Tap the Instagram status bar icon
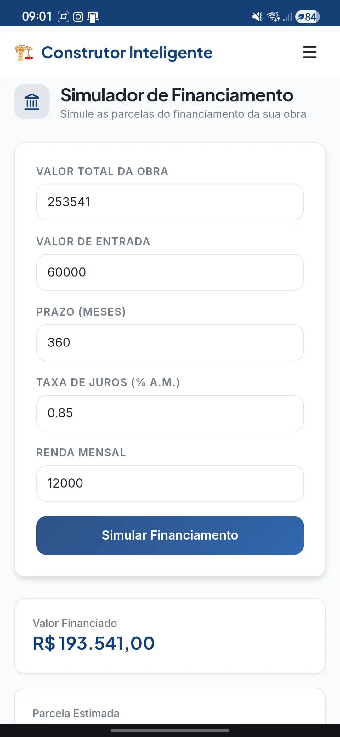Image resolution: width=340 pixels, height=737 pixels. click(78, 17)
